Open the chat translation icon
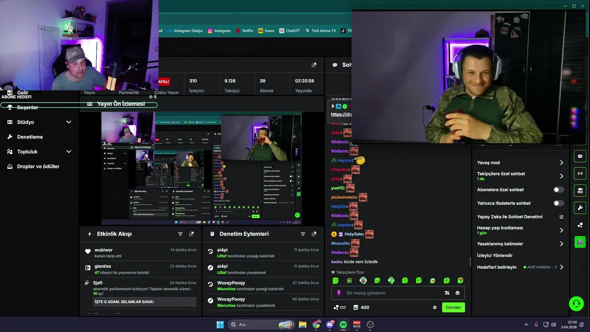The width and height of the screenshot is (590, 332). (x=447, y=293)
